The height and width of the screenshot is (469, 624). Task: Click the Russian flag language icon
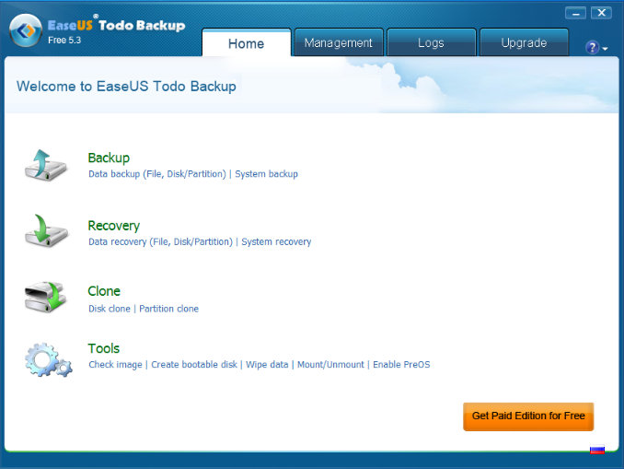597,450
